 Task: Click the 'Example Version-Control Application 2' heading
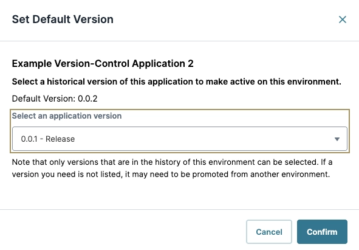pyautogui.click(x=103, y=63)
